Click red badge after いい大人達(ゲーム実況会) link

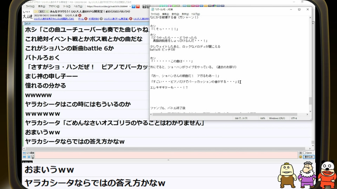[x=131, y=19]
